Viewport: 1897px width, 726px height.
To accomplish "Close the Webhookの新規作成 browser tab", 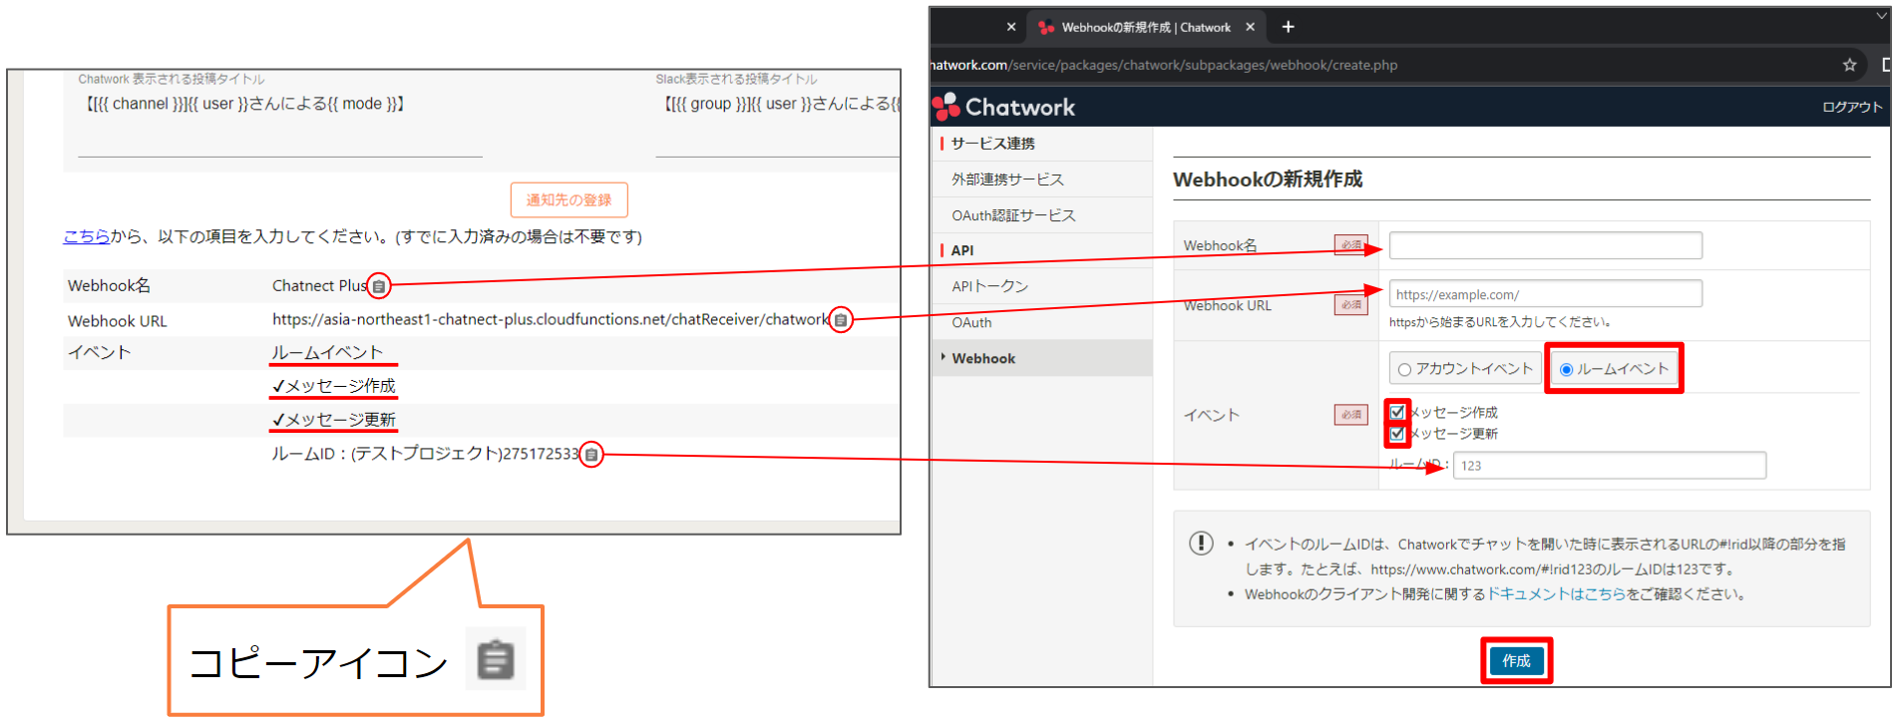I will [1250, 27].
